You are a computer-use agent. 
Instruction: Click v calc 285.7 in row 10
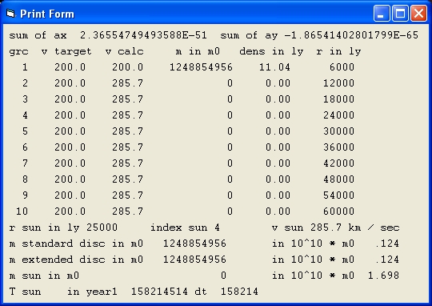127,211
